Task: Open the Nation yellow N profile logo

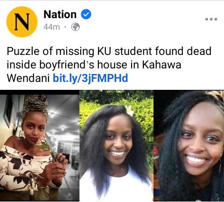Action: [x=22, y=22]
